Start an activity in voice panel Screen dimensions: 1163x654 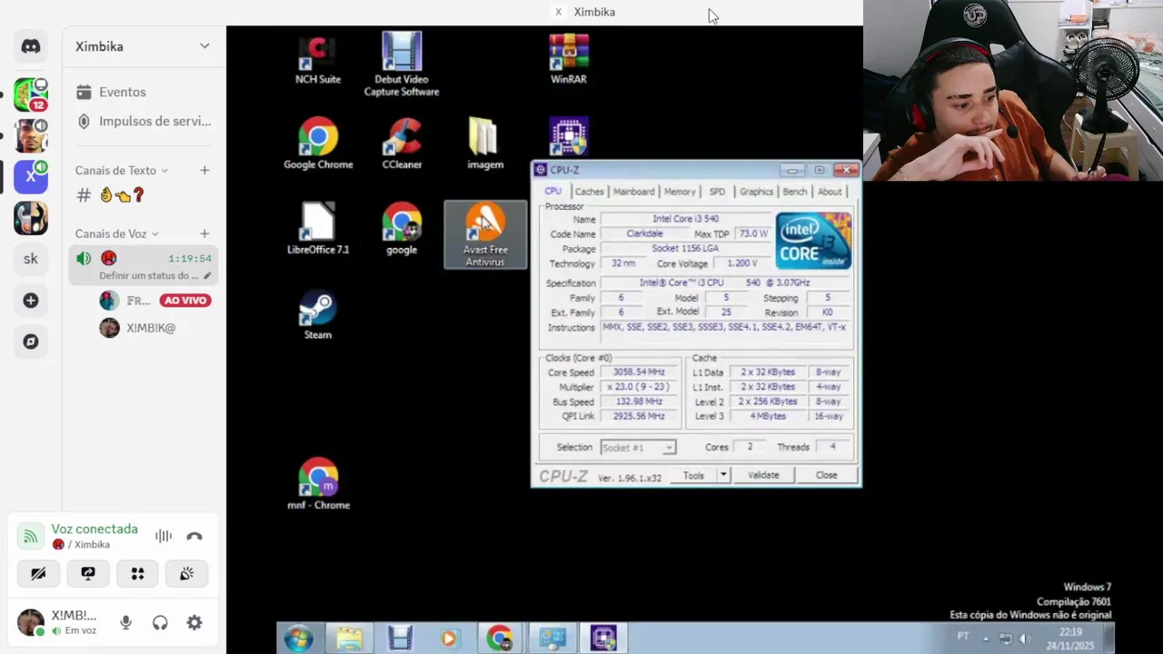137,574
